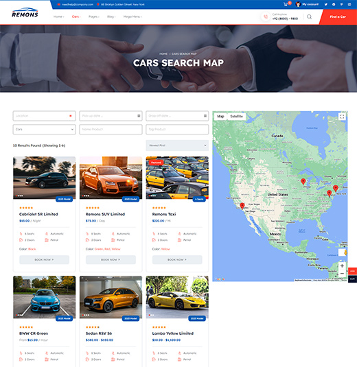The height and width of the screenshot is (367, 357).
Task: Toggle fullscreen view on the map
Action: click(x=342, y=117)
